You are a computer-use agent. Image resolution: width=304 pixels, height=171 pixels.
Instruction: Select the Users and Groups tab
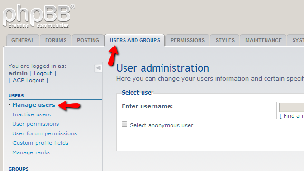[135, 40]
